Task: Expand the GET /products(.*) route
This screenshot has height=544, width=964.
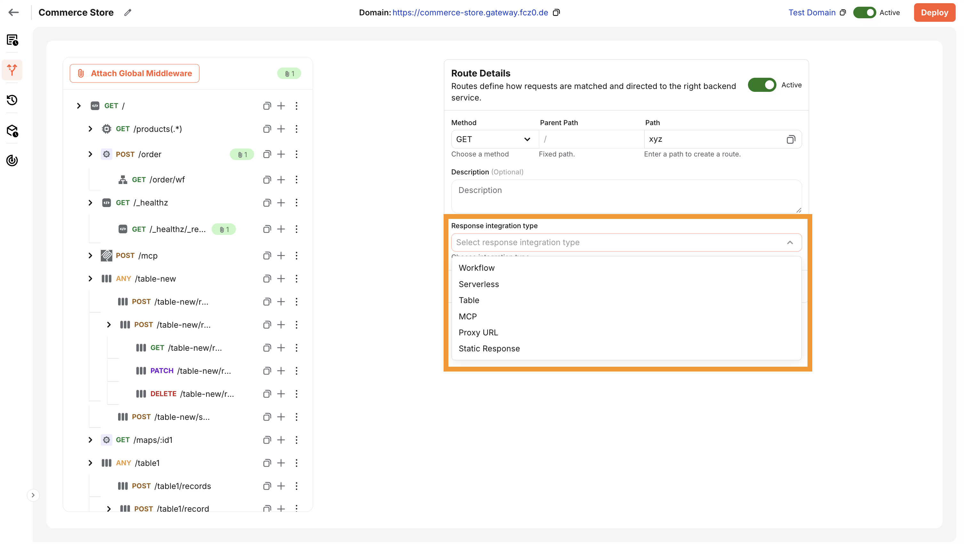Action: (90, 129)
